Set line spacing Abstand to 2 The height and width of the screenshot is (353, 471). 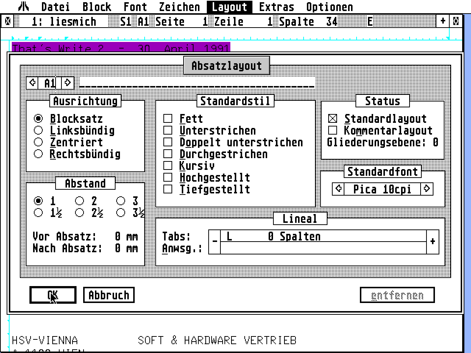(x=79, y=201)
